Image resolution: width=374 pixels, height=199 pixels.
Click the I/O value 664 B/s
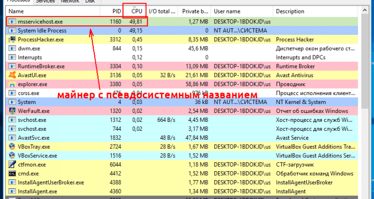[x=166, y=120]
